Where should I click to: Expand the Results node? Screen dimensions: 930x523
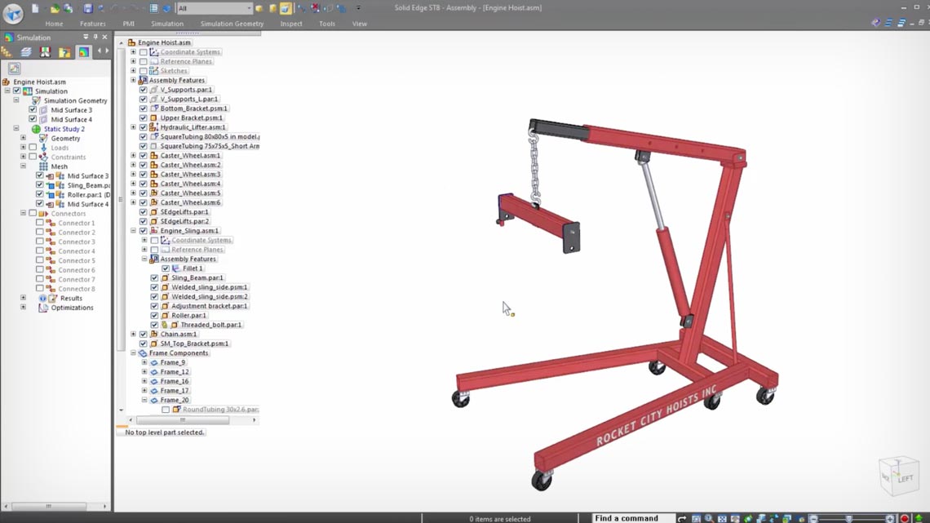[23, 299]
